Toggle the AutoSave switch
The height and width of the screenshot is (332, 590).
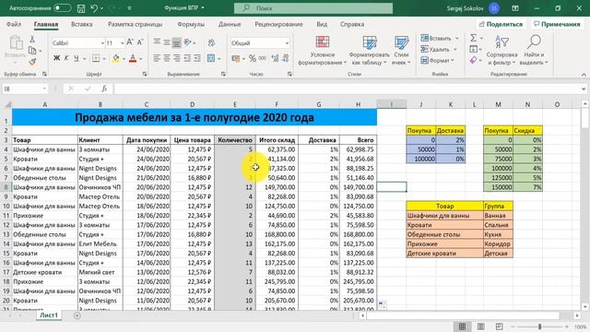tap(62, 8)
